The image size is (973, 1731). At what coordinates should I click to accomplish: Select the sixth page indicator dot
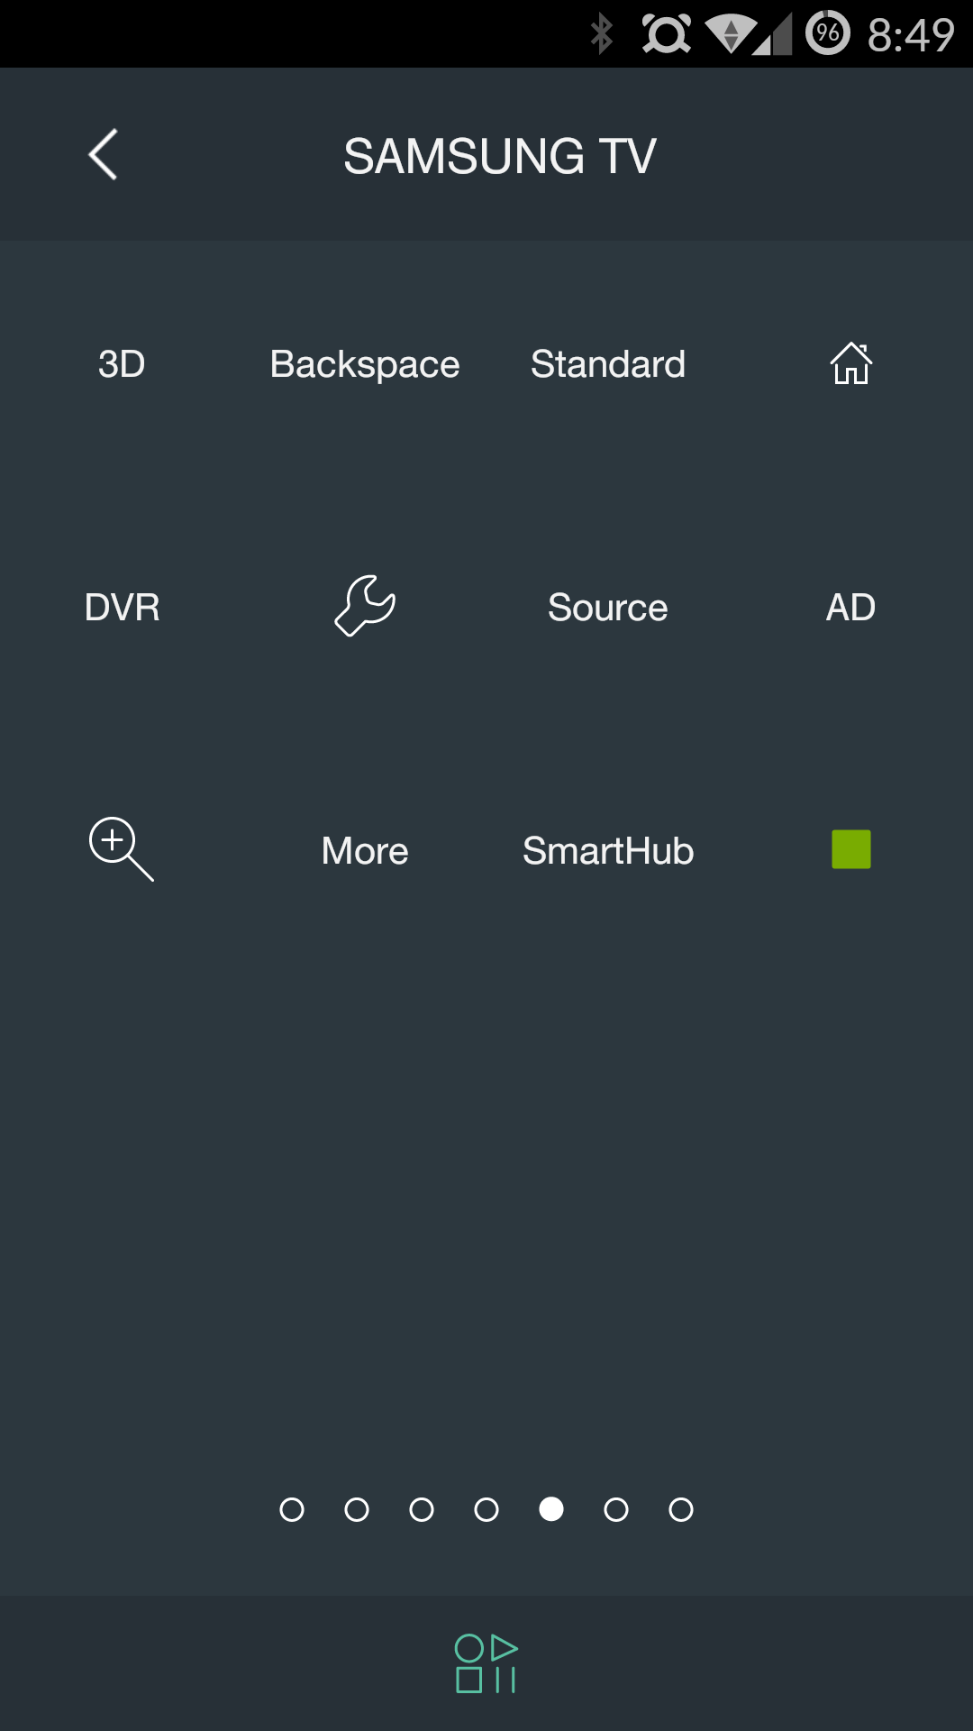click(x=616, y=1509)
